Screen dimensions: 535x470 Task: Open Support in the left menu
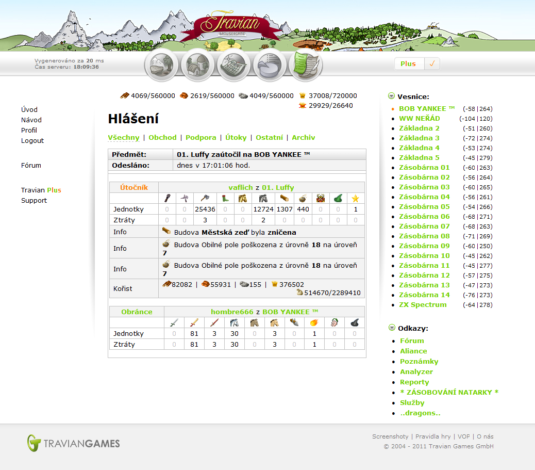point(34,200)
